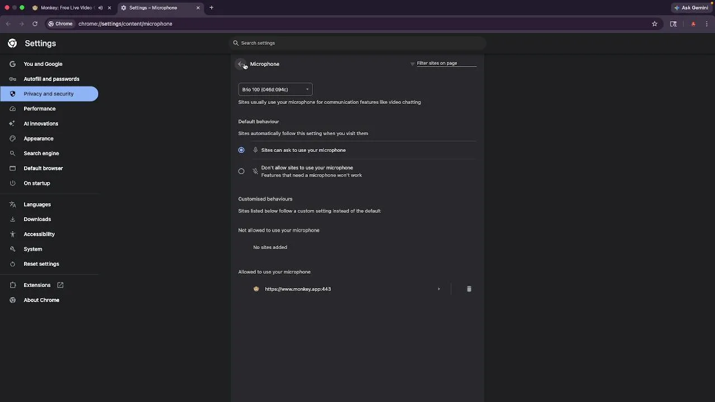Click the Filter sites on page field
Screen dimensions: 715x402
[x=446, y=63]
